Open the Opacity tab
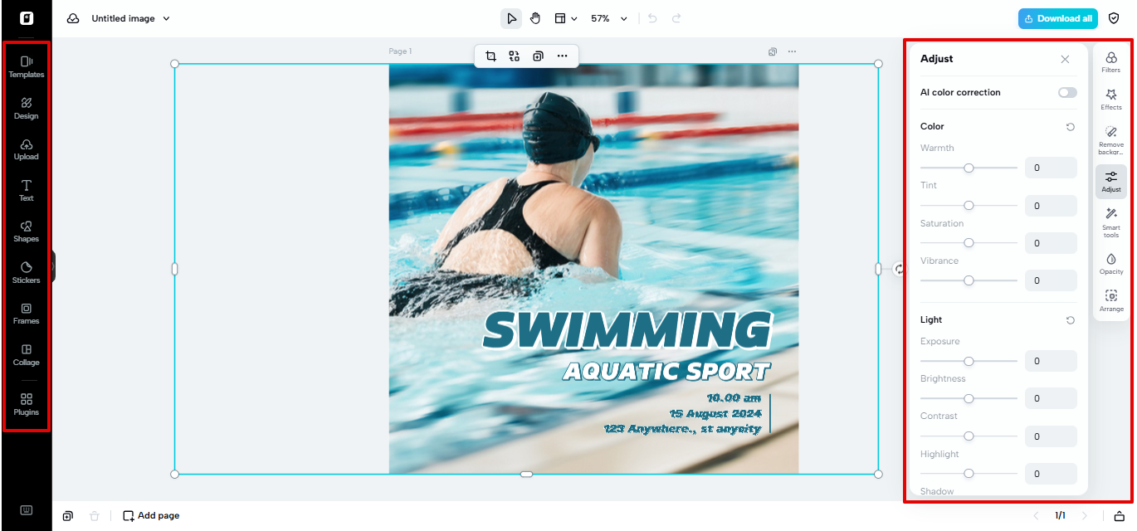Viewport: 1137px width, 531px height. pos(1111,264)
